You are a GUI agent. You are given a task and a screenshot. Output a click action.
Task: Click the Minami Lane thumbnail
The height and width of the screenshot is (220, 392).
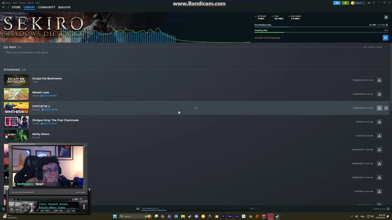tap(16, 94)
